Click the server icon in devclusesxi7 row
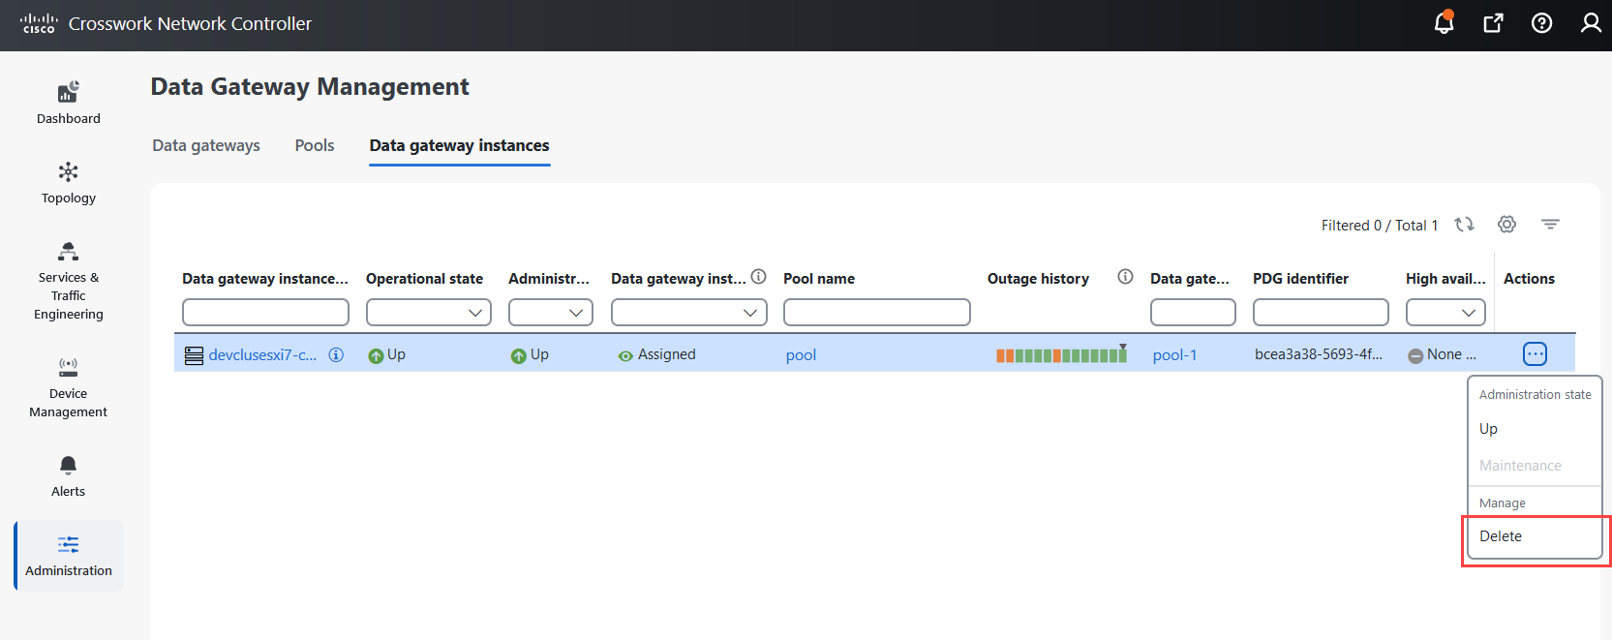This screenshot has height=640, width=1612. click(194, 355)
